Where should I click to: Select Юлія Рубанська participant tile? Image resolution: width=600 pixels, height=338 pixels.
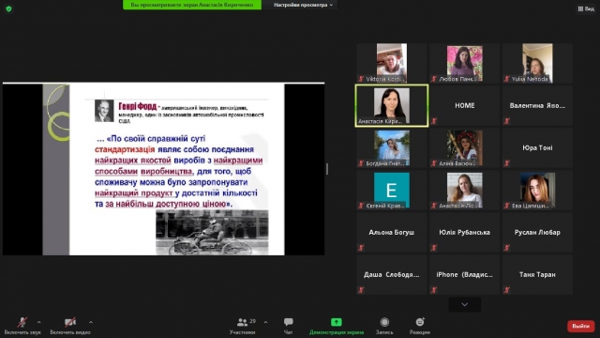pyautogui.click(x=465, y=233)
